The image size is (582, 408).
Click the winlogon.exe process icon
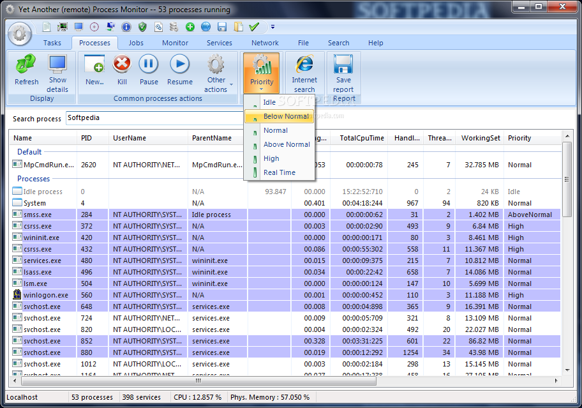pos(17,295)
